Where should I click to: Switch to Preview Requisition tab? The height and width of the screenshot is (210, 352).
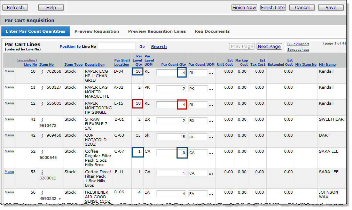97,31
